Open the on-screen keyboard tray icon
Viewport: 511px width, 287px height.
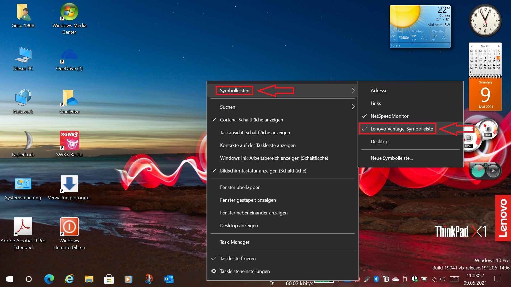point(455,279)
